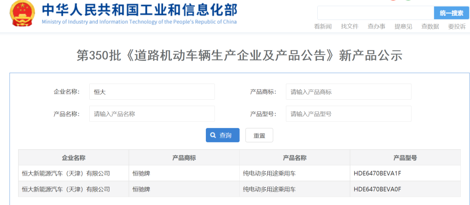This screenshot has width=470, height=205.
Task: Click the 企业名称 column header
Action: pos(74,158)
